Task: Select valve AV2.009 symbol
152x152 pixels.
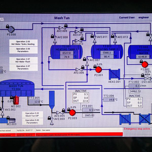Action: [x=61, y=28]
